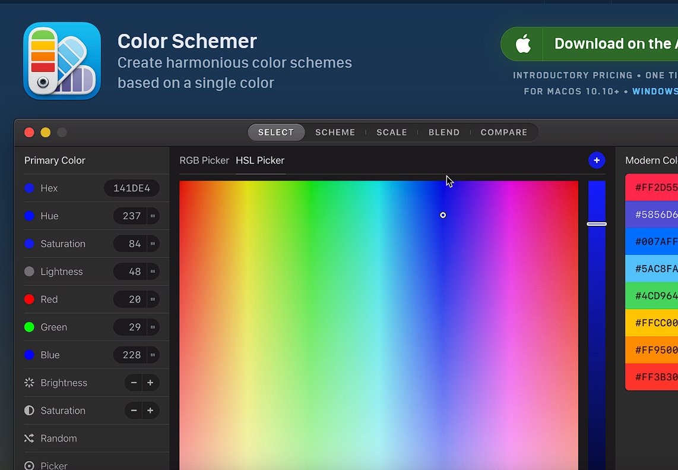Click the yellow window minimize button
Image resolution: width=678 pixels, height=470 pixels.
coord(45,133)
